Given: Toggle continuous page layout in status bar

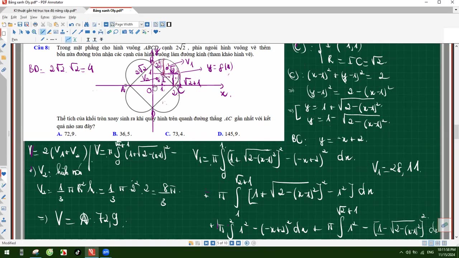Looking at the screenshot, I should (x=431, y=243).
